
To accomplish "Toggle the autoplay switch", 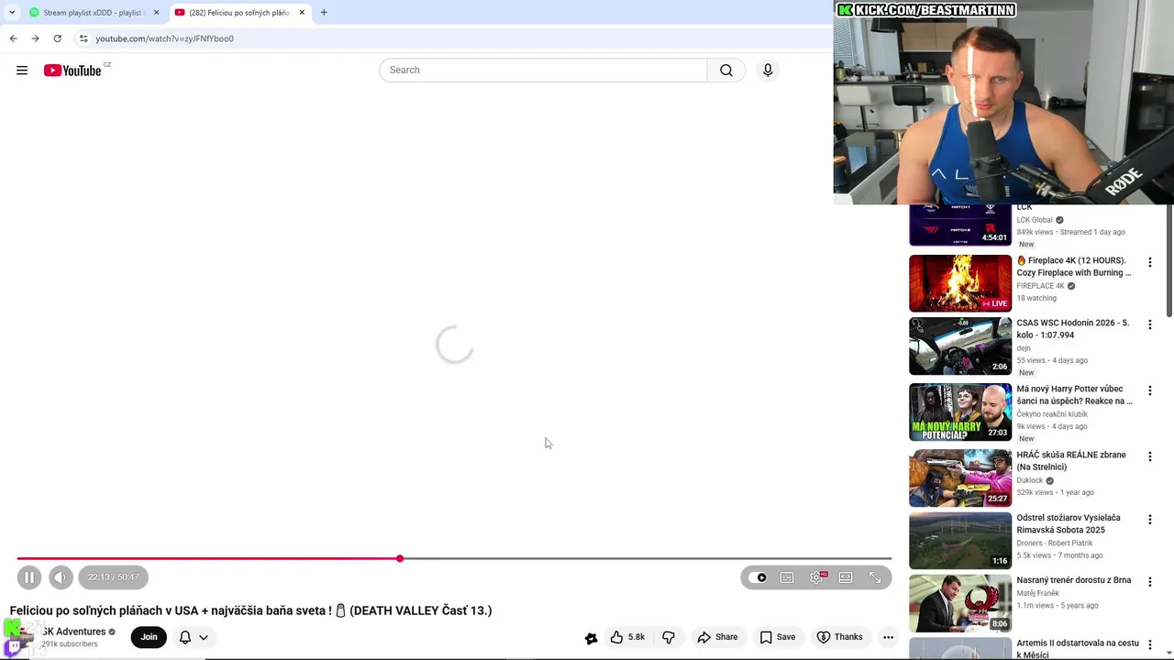I will 758,577.
